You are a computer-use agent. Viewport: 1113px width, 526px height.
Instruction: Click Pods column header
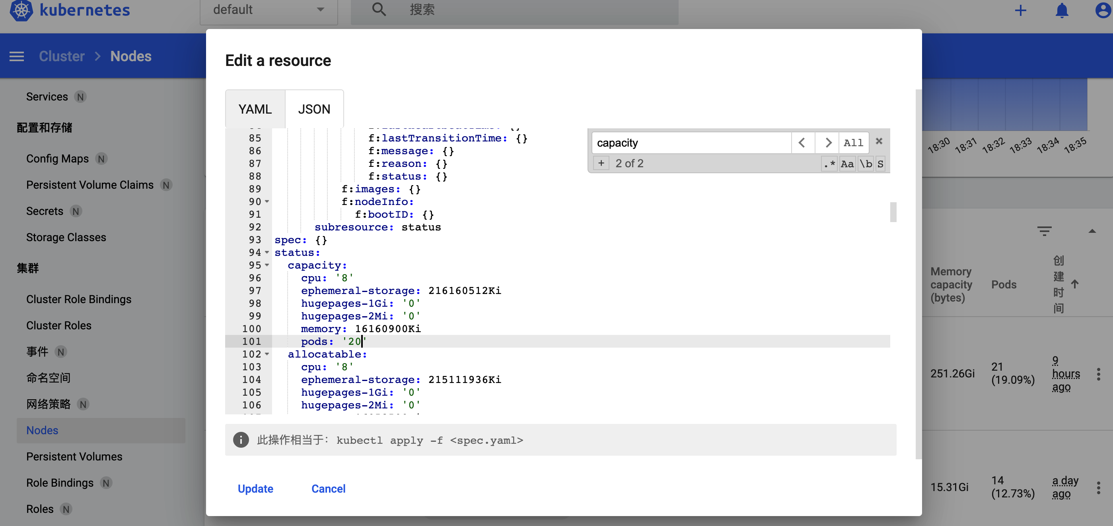1003,284
